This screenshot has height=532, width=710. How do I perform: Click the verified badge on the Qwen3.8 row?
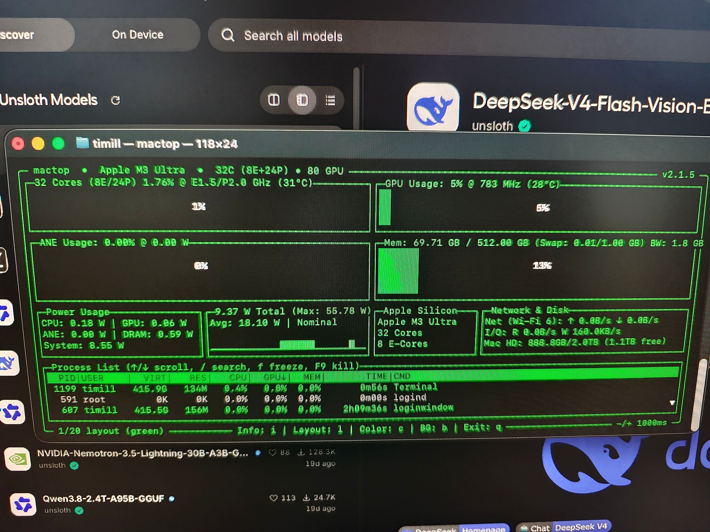(x=79, y=511)
